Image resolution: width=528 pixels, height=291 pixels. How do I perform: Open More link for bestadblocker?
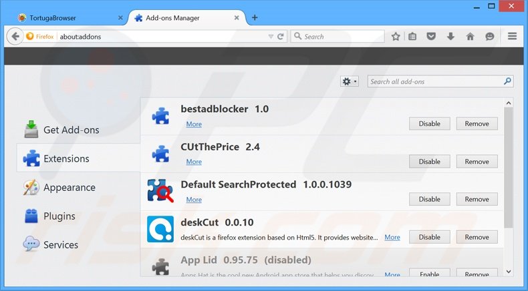[x=194, y=124]
